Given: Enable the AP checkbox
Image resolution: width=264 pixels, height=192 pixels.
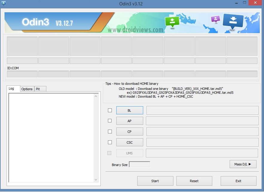Looking at the screenshot, I should pos(110,121).
